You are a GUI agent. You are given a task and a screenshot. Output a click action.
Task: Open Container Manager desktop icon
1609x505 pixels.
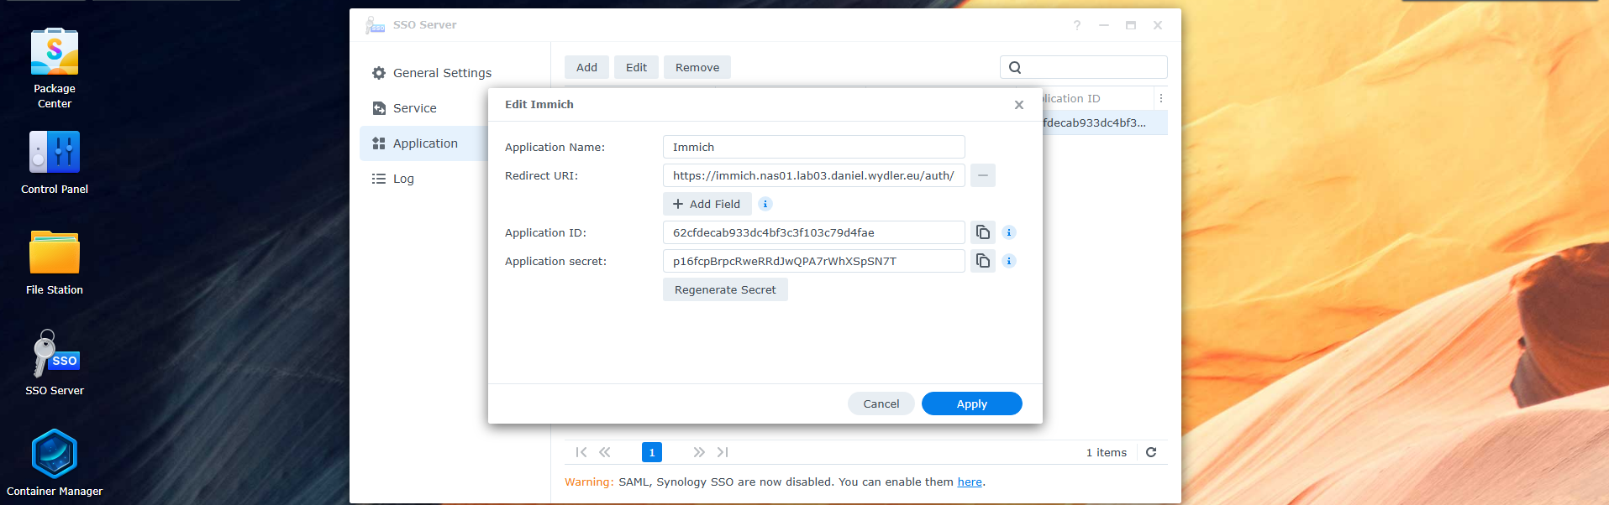point(55,462)
